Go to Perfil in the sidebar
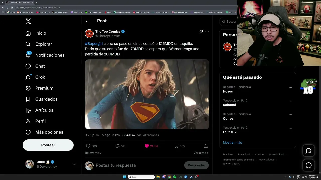 (x=35, y=121)
